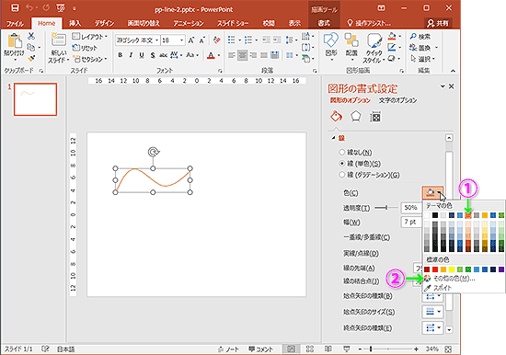Toggle the ノート notes pane
The width and height of the screenshot is (506, 355).
click(228, 349)
